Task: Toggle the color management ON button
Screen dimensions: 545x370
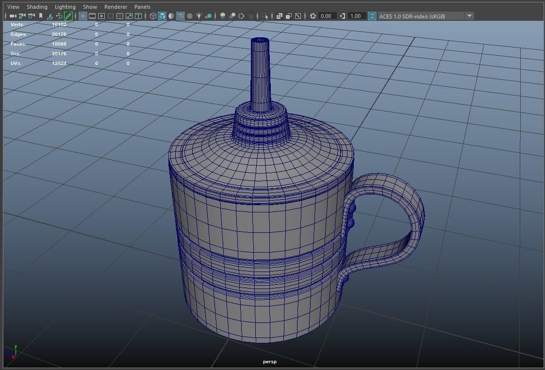Action: coord(372,16)
